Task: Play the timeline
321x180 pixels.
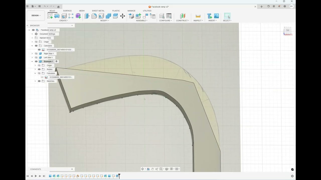Action: pos(36,176)
